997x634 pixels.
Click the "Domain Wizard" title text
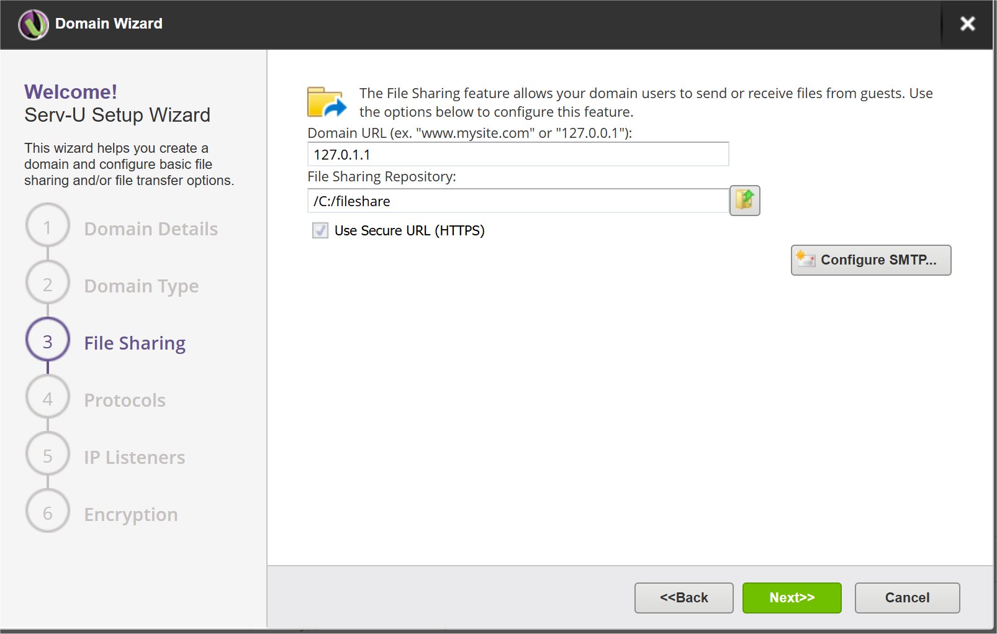(109, 24)
